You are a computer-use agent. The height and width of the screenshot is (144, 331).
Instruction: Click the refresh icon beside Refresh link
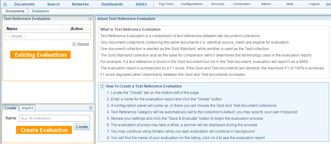(x=74, y=44)
